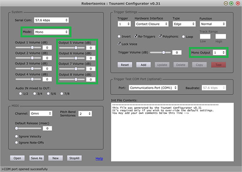
Task: Click the green maximize window icon
Action: click(x=231, y=3)
